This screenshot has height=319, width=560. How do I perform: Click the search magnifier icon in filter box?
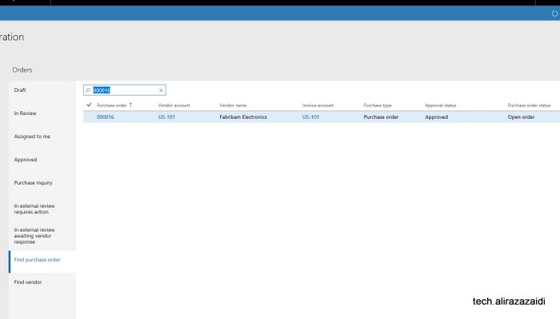pos(88,90)
